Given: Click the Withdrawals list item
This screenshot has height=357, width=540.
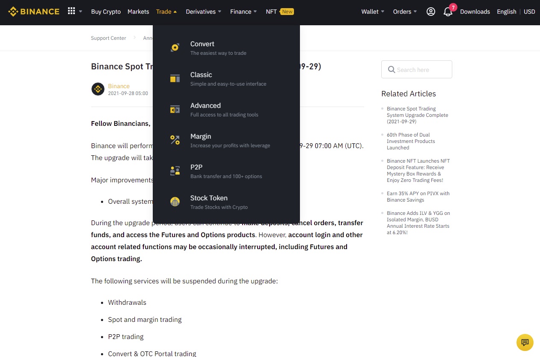Looking at the screenshot, I should click(x=127, y=303).
